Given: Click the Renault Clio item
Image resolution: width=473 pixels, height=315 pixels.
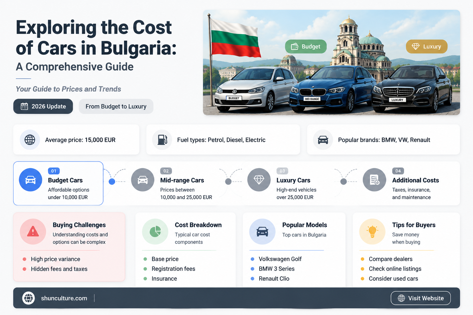Looking at the screenshot, I should pos(274,279).
